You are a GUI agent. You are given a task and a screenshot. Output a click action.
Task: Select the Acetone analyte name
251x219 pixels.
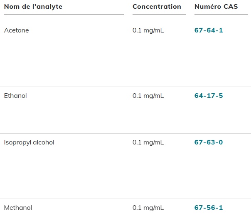[17, 30]
